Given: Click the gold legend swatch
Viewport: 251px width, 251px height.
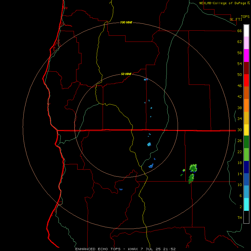Looking at the screenshot, I should pyautogui.click(x=246, y=118).
